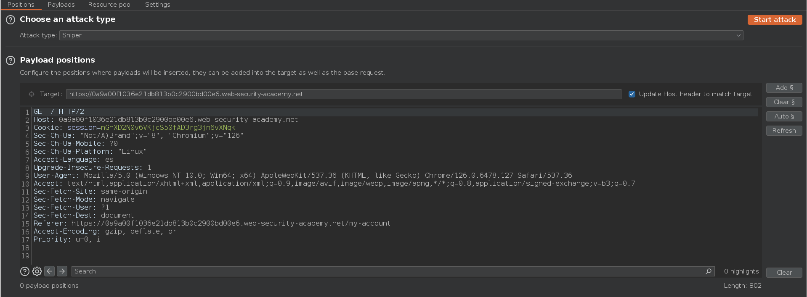Open the Settings tab
This screenshot has height=297, width=807.
(x=158, y=5)
